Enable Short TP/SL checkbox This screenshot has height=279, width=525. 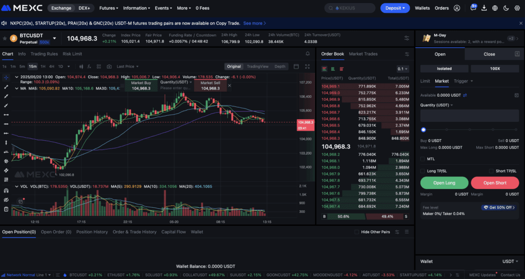[491, 171]
